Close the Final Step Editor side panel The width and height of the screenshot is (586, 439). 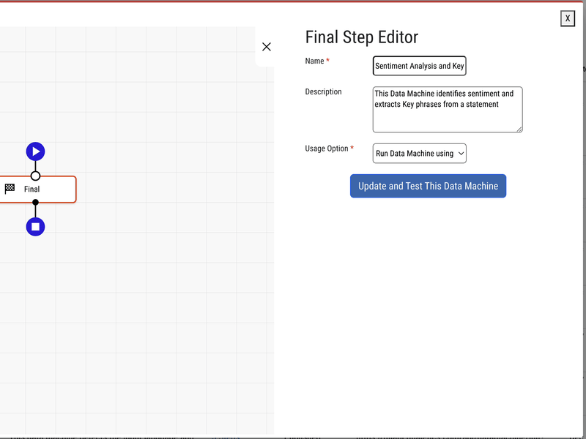coord(267,47)
